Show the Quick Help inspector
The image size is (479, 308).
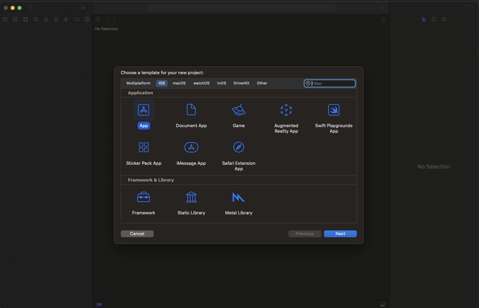click(444, 19)
